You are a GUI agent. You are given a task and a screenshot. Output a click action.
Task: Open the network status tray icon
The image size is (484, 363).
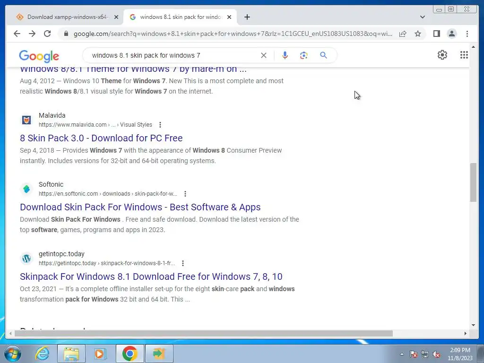pos(425,354)
